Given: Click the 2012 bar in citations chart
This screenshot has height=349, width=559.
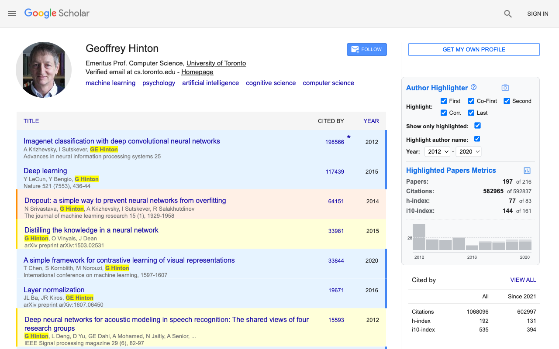Looking at the screenshot, I should click(419, 237).
